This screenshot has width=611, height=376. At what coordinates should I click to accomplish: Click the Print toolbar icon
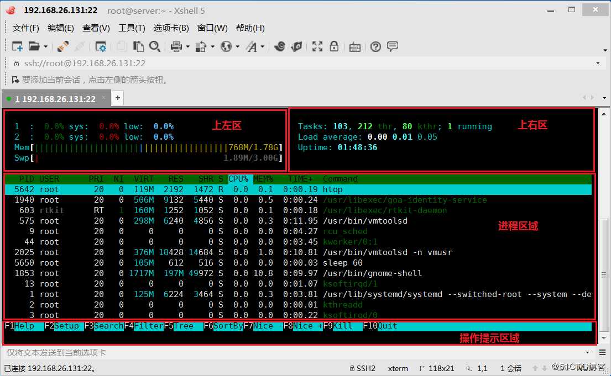point(176,47)
